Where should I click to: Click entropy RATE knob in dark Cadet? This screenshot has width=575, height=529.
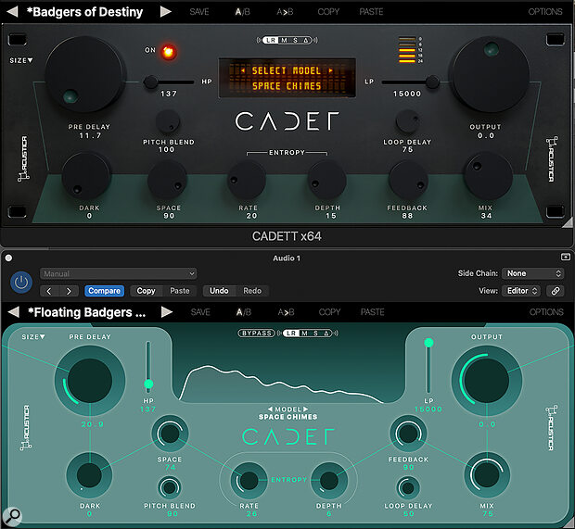click(x=247, y=180)
